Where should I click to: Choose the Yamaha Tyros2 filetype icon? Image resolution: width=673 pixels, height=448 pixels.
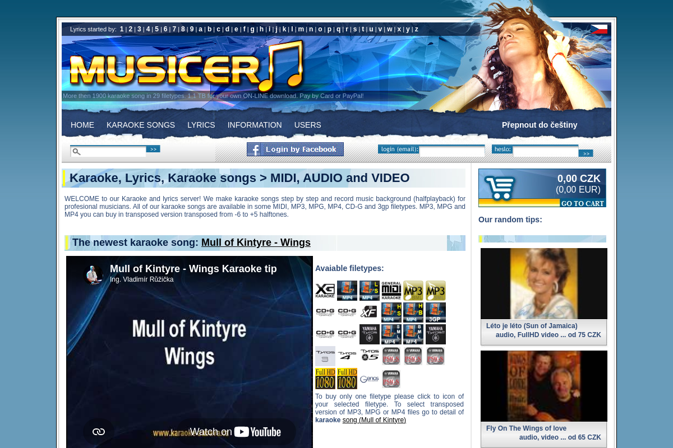[x=436, y=334]
